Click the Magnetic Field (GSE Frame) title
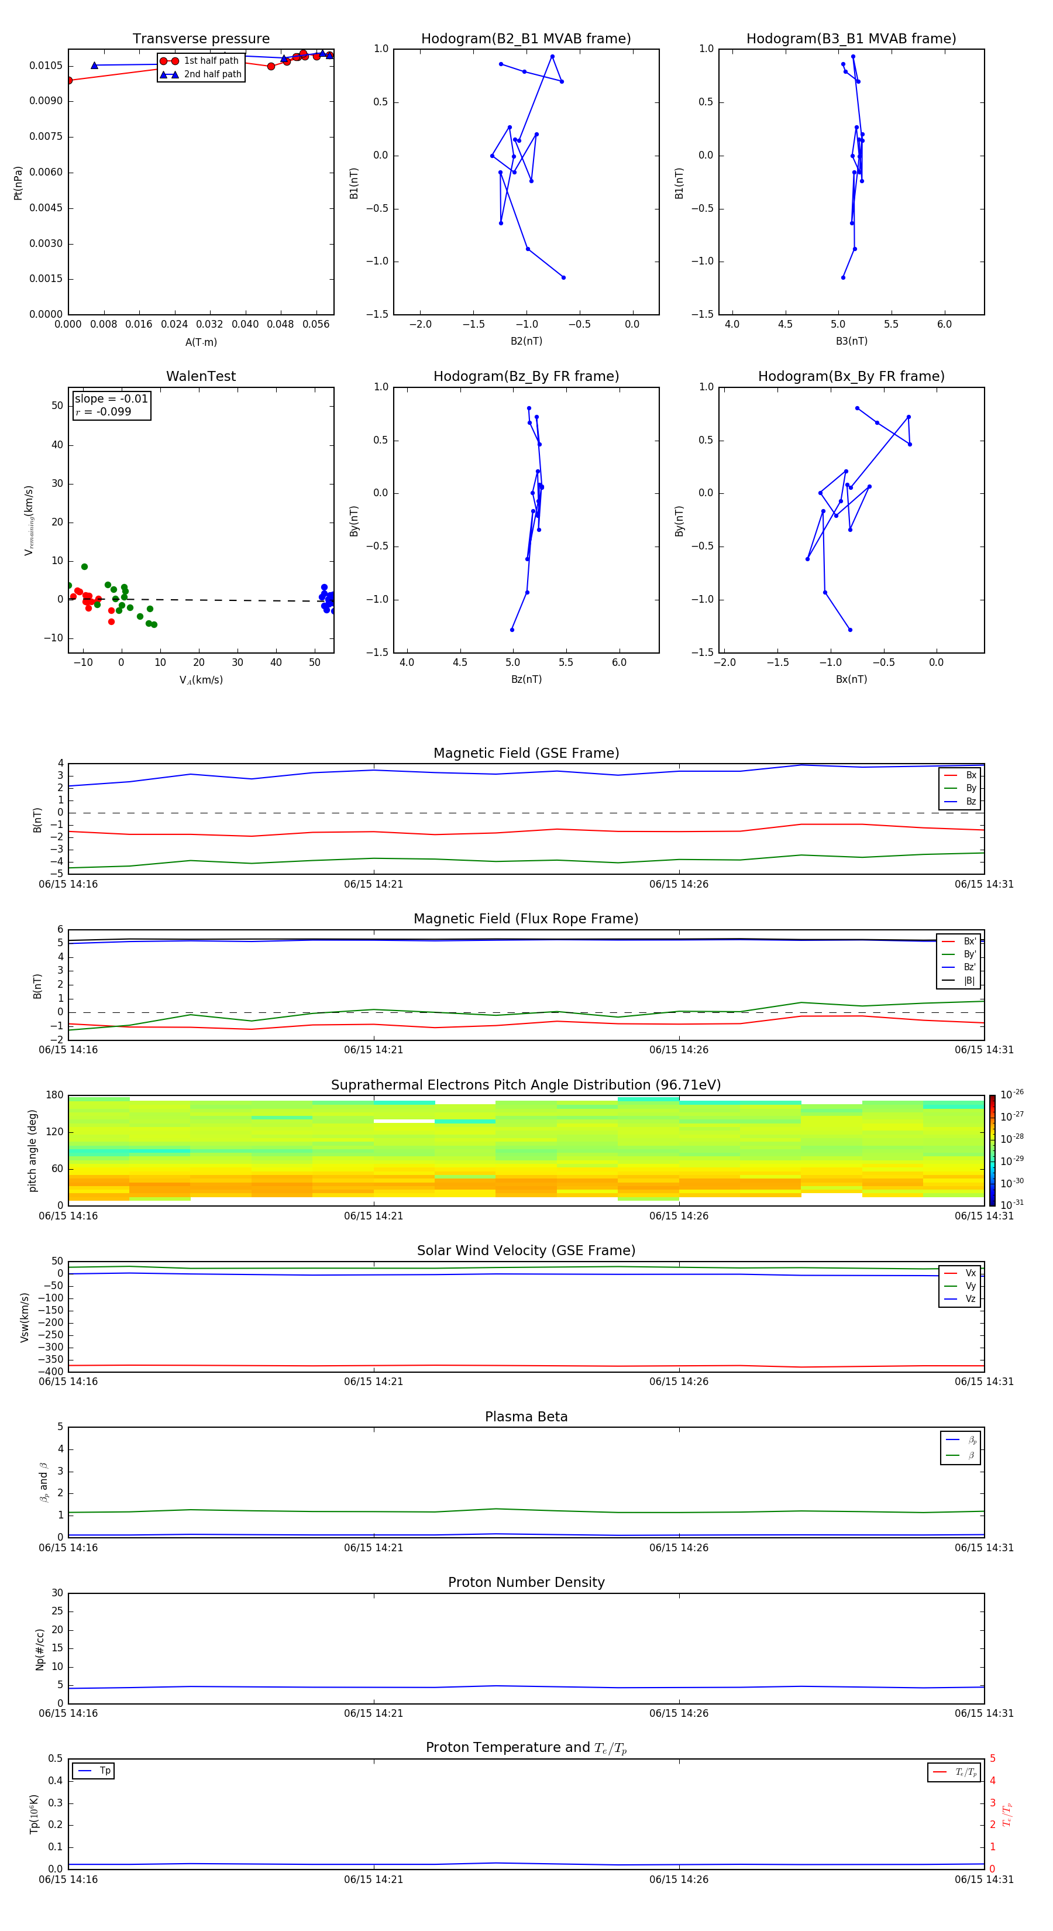The image size is (1053, 1931). tap(526, 753)
